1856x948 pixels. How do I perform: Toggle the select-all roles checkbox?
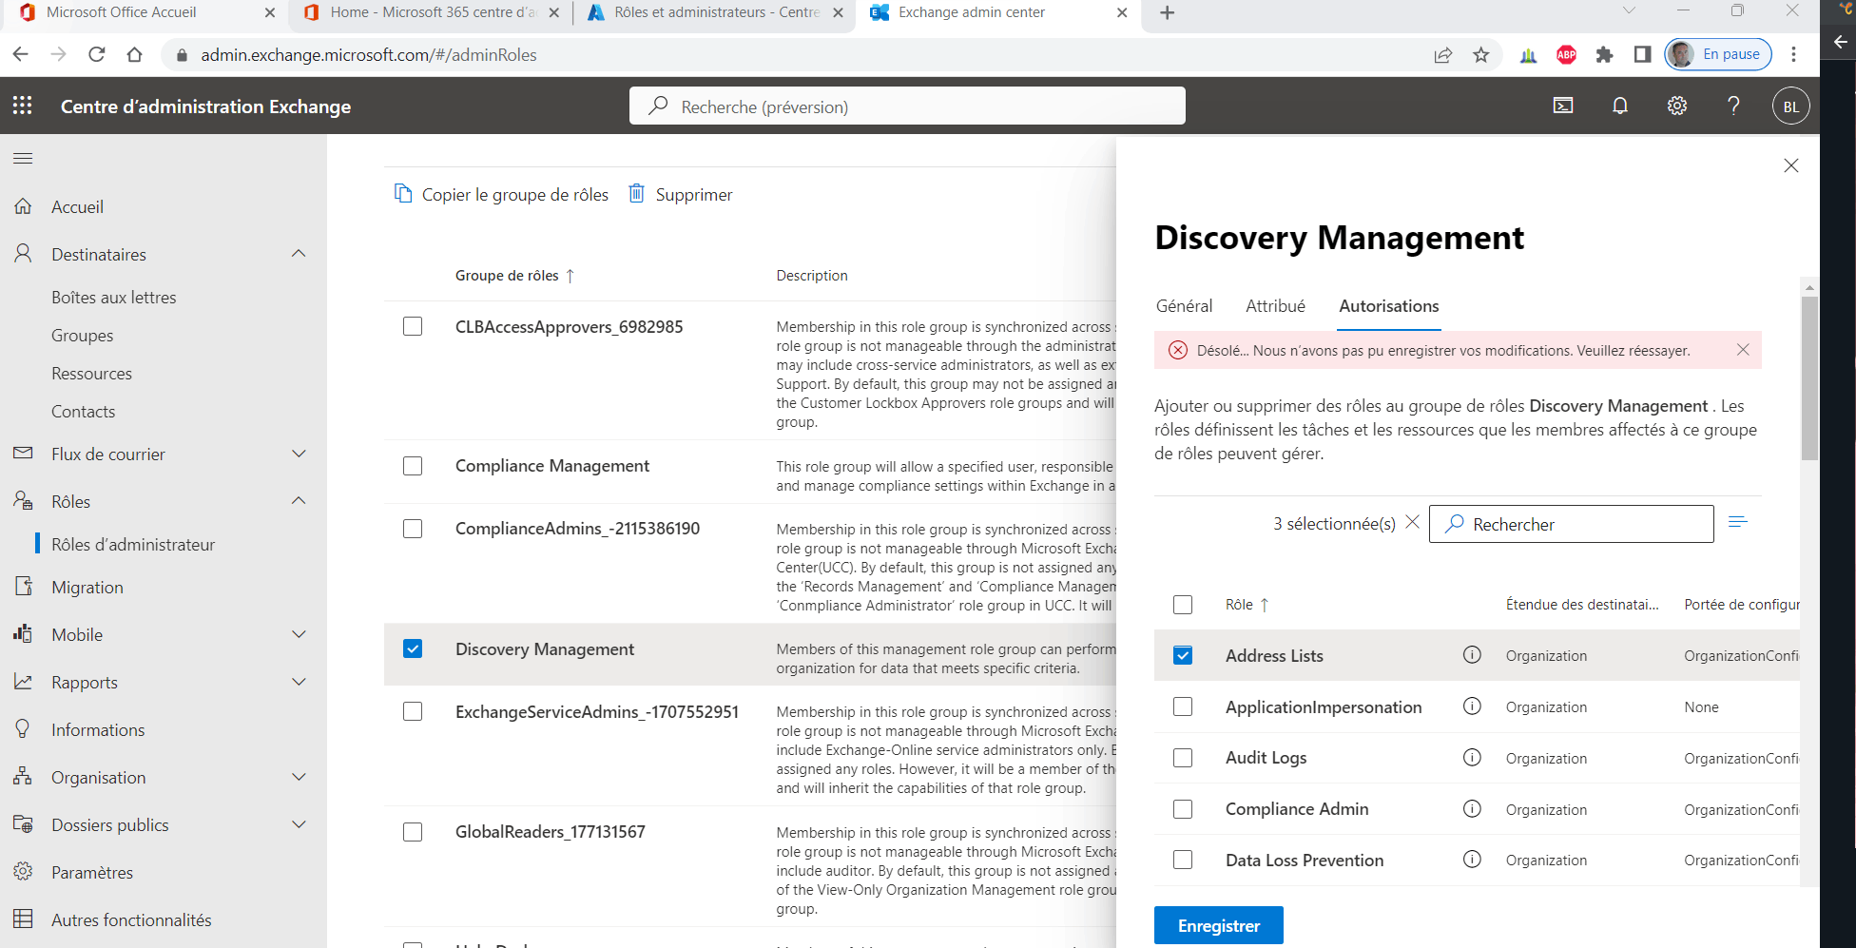click(x=1183, y=605)
